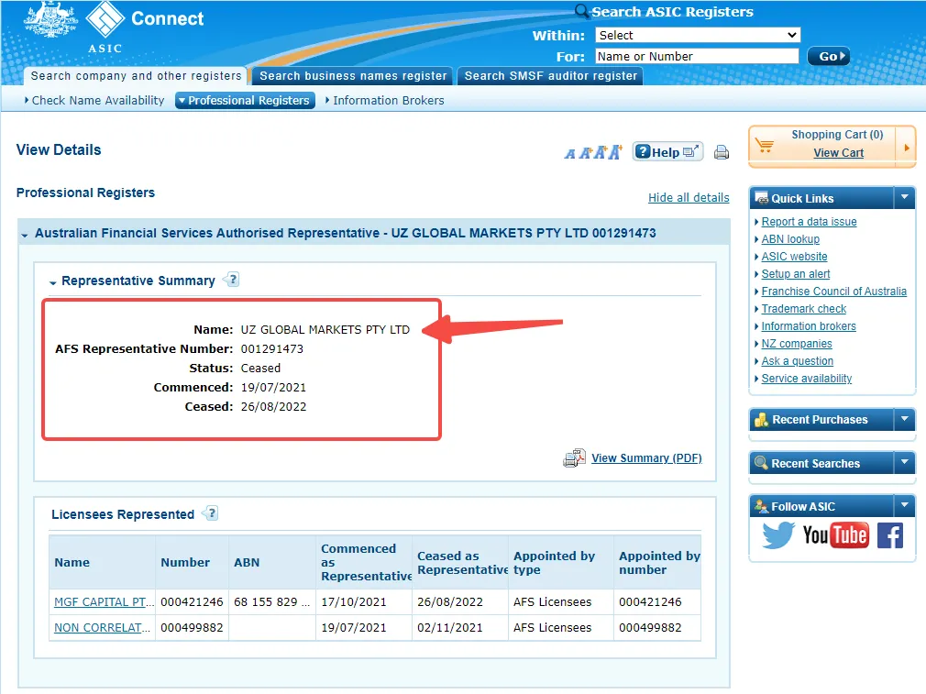
Task: Click the 001291473 representative number value
Action: click(x=271, y=348)
